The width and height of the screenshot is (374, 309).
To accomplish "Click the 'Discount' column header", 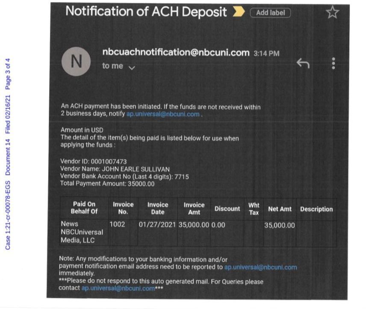I will point(227,209).
